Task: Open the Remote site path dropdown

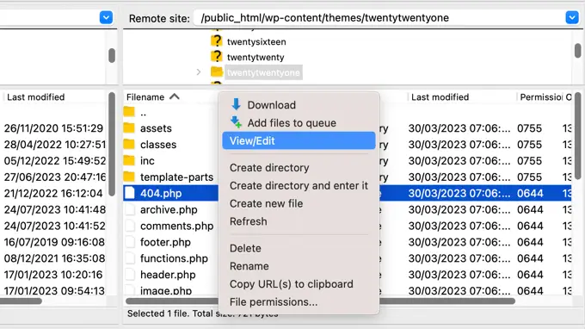Action: pos(572,17)
